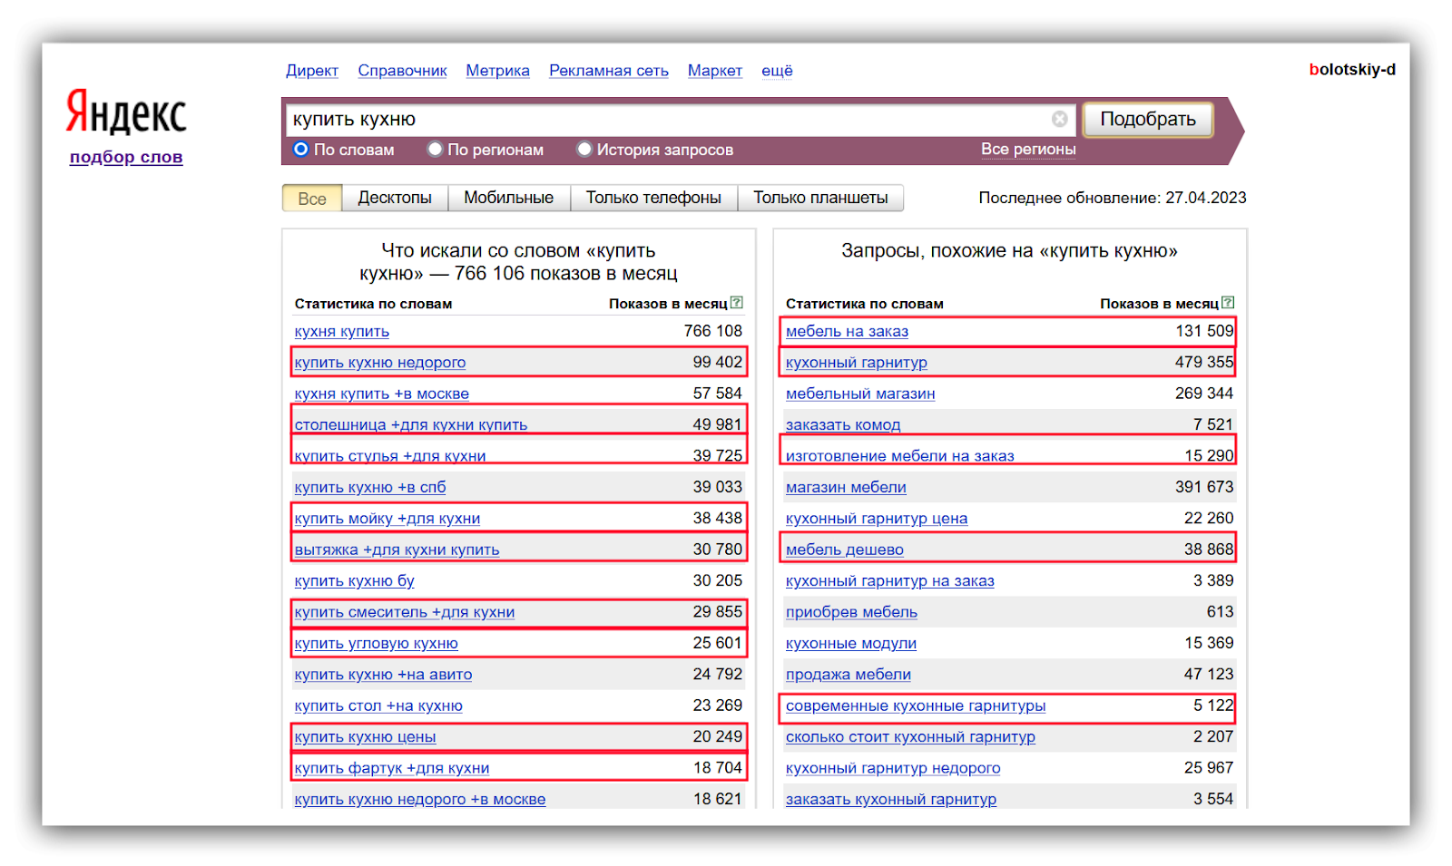
Task: Open query 'купить мойку +для кухни'
Action: (x=388, y=519)
